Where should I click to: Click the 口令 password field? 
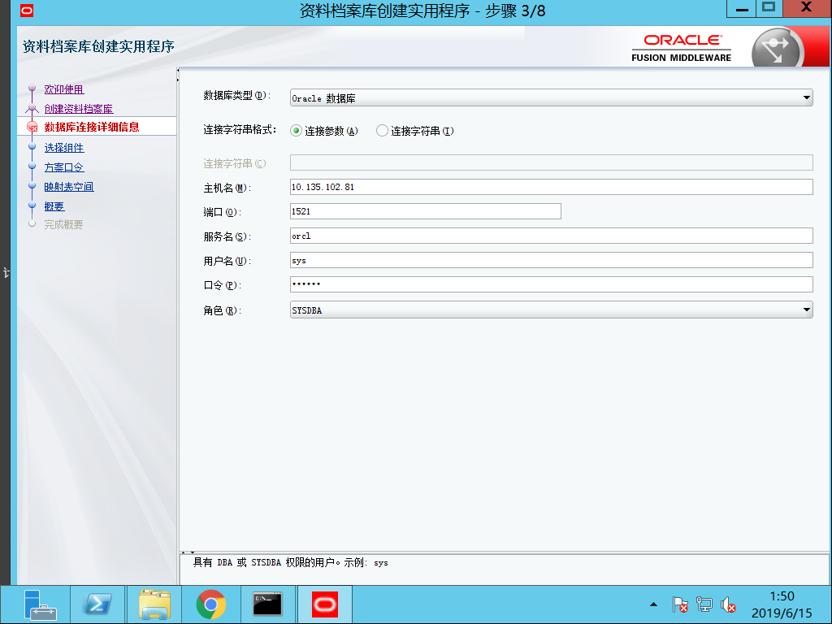pyautogui.click(x=487, y=284)
